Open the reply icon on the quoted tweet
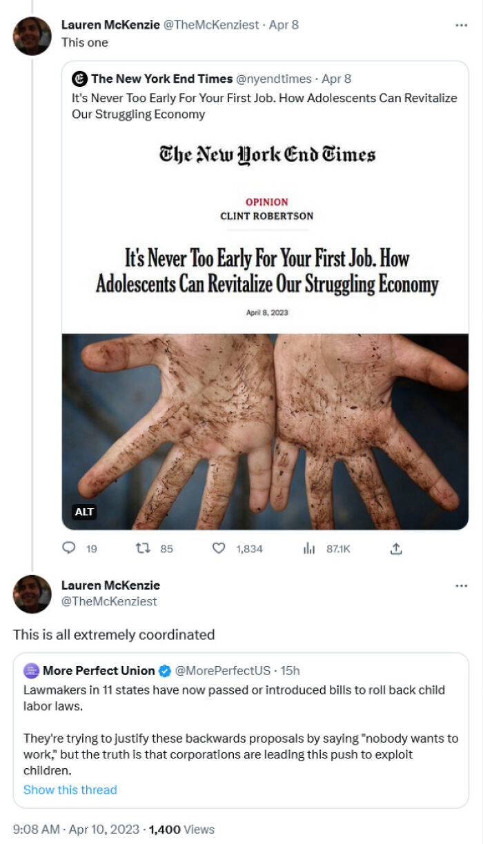The height and width of the screenshot is (844, 483). tap(68, 549)
